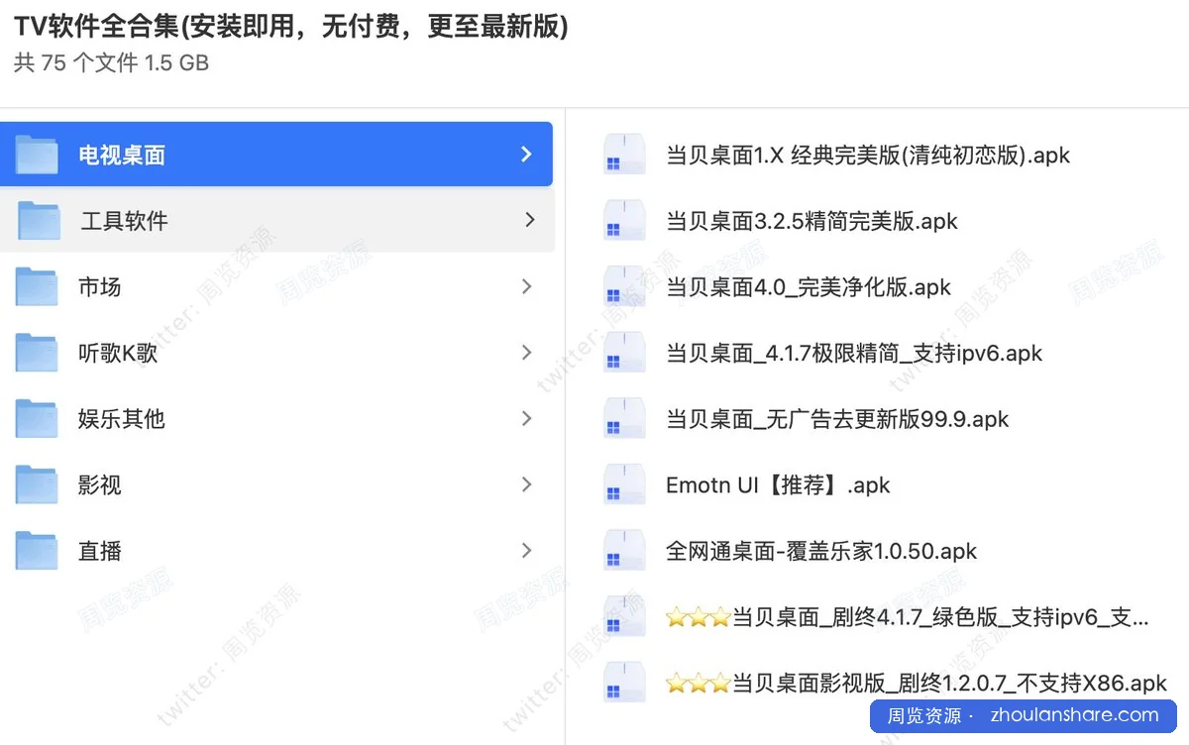
Task: Click the title TV软件全合集
Action: point(291,27)
